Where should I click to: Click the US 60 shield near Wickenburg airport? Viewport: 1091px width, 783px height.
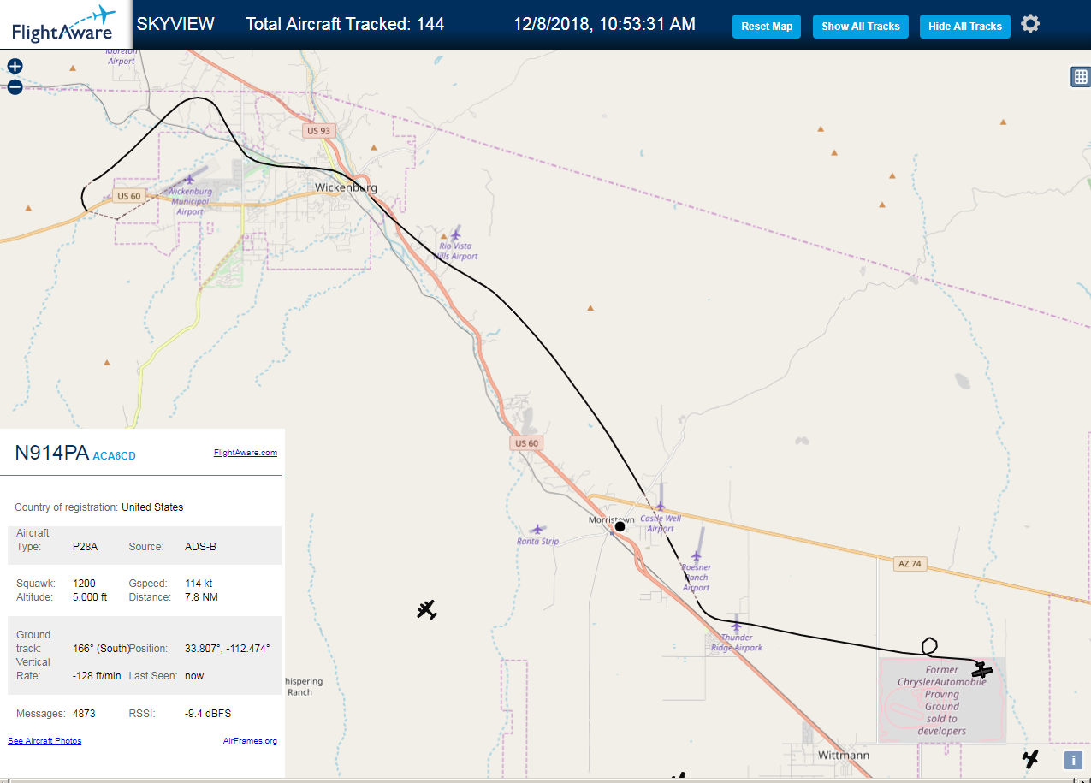click(x=128, y=196)
